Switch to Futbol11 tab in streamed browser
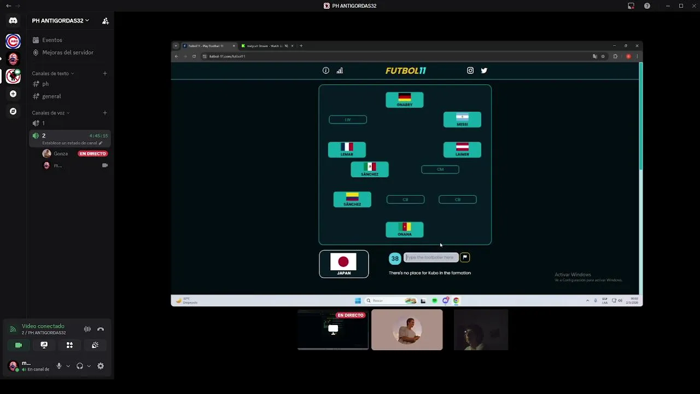 [x=208, y=46]
